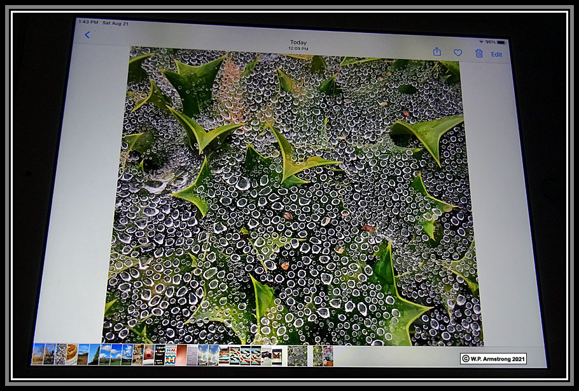Select the pebbles thumbnail in filmstrip
Image resolution: width=579 pixels, height=391 pixels.
pos(61,354)
